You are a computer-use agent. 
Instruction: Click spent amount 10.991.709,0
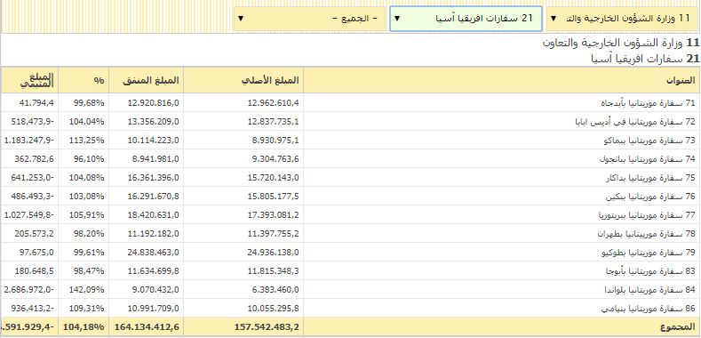(154, 309)
